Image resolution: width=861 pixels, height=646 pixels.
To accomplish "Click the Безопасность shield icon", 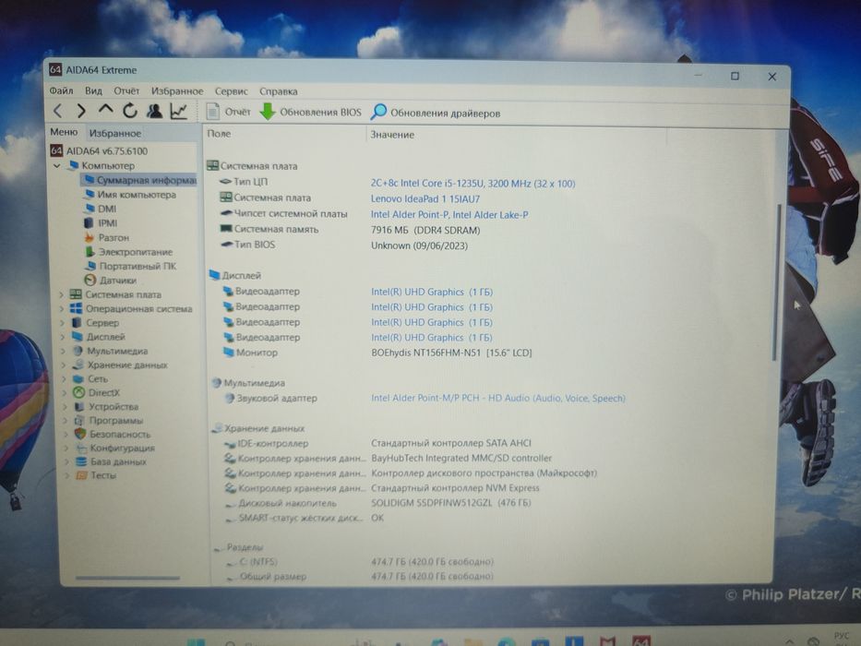I will tap(80, 434).
